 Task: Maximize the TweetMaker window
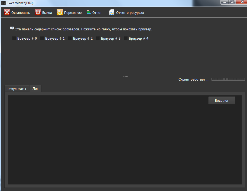tap(232, 2)
